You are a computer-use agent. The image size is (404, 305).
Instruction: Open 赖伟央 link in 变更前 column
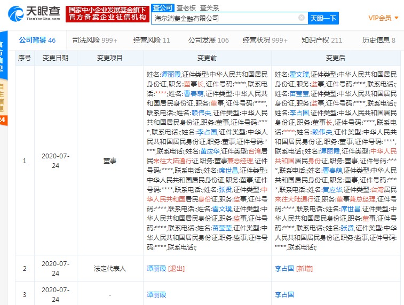[x=201, y=113]
